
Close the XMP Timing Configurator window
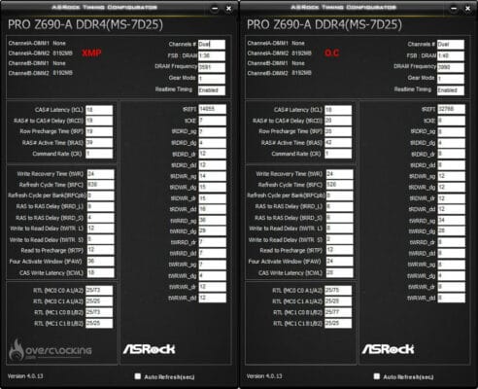pyautogui.click(x=228, y=9)
